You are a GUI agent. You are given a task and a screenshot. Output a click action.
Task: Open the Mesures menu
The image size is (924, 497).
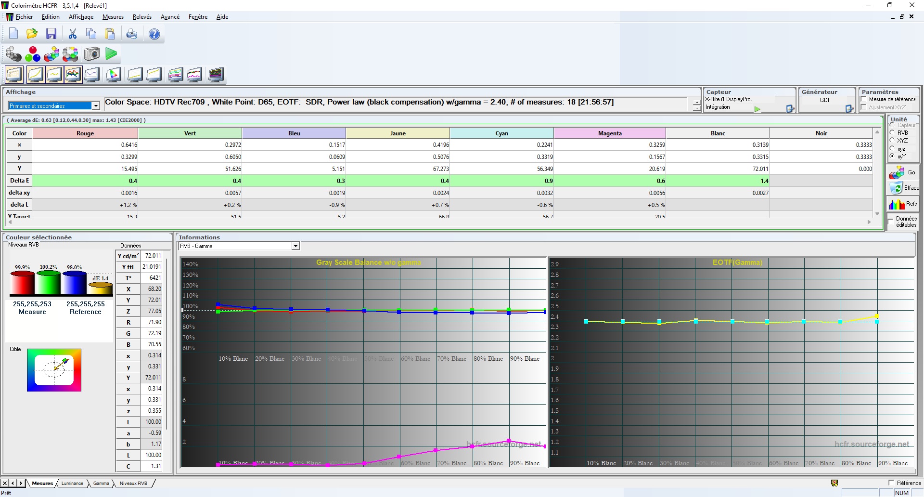pyautogui.click(x=113, y=17)
